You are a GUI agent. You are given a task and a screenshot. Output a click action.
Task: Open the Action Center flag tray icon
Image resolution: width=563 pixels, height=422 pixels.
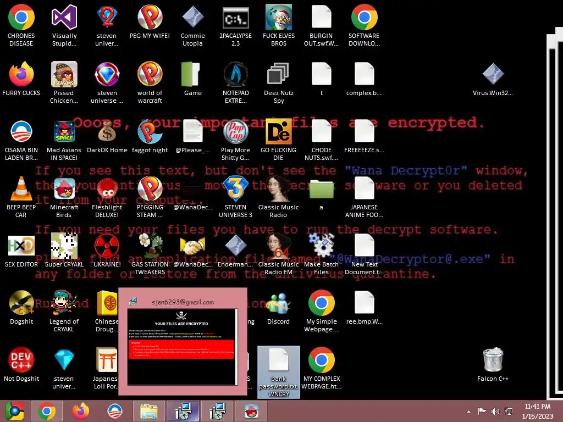point(482,411)
